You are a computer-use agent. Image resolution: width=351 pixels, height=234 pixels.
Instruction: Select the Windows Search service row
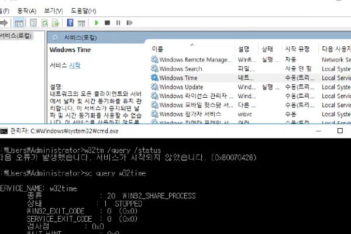click(251, 69)
